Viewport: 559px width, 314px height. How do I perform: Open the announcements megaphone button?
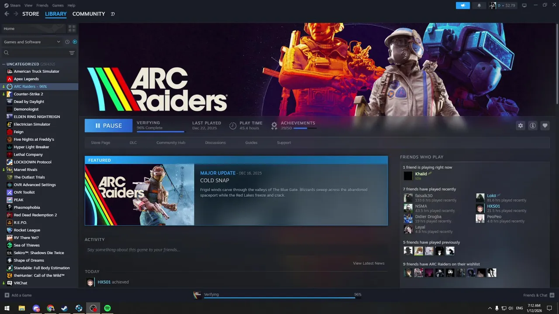tap(463, 5)
